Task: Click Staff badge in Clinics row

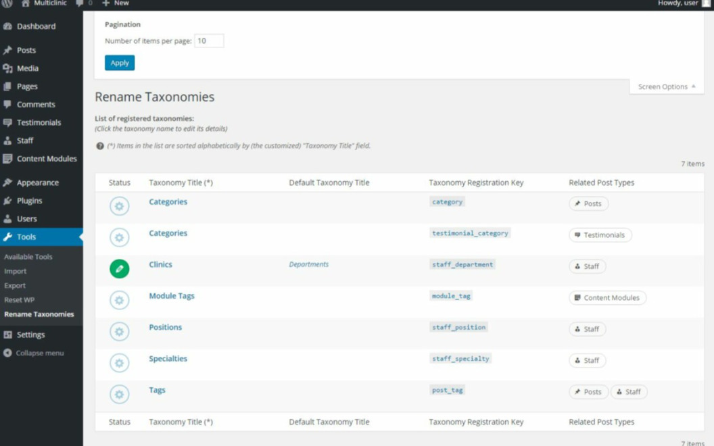Action: coord(588,266)
